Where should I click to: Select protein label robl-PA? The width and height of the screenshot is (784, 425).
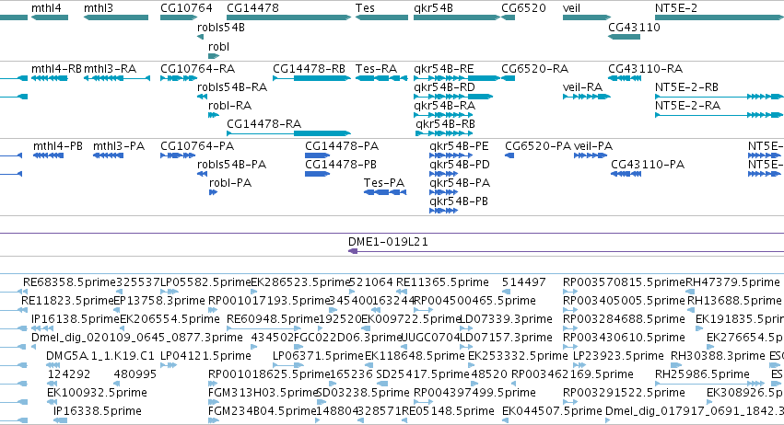(230, 183)
